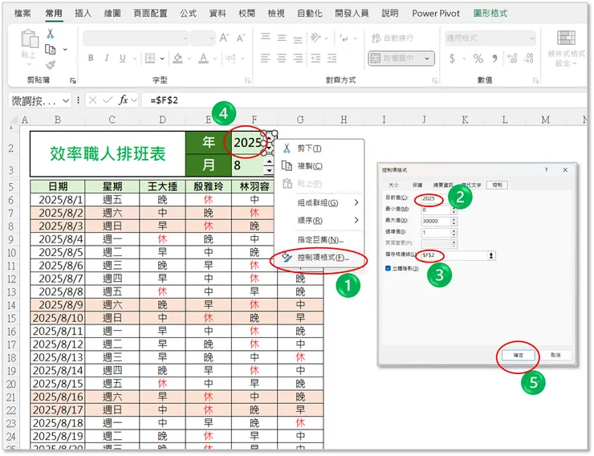594x456 pixels.
Task: Click the Middle Align icon
Action: (x=282, y=38)
